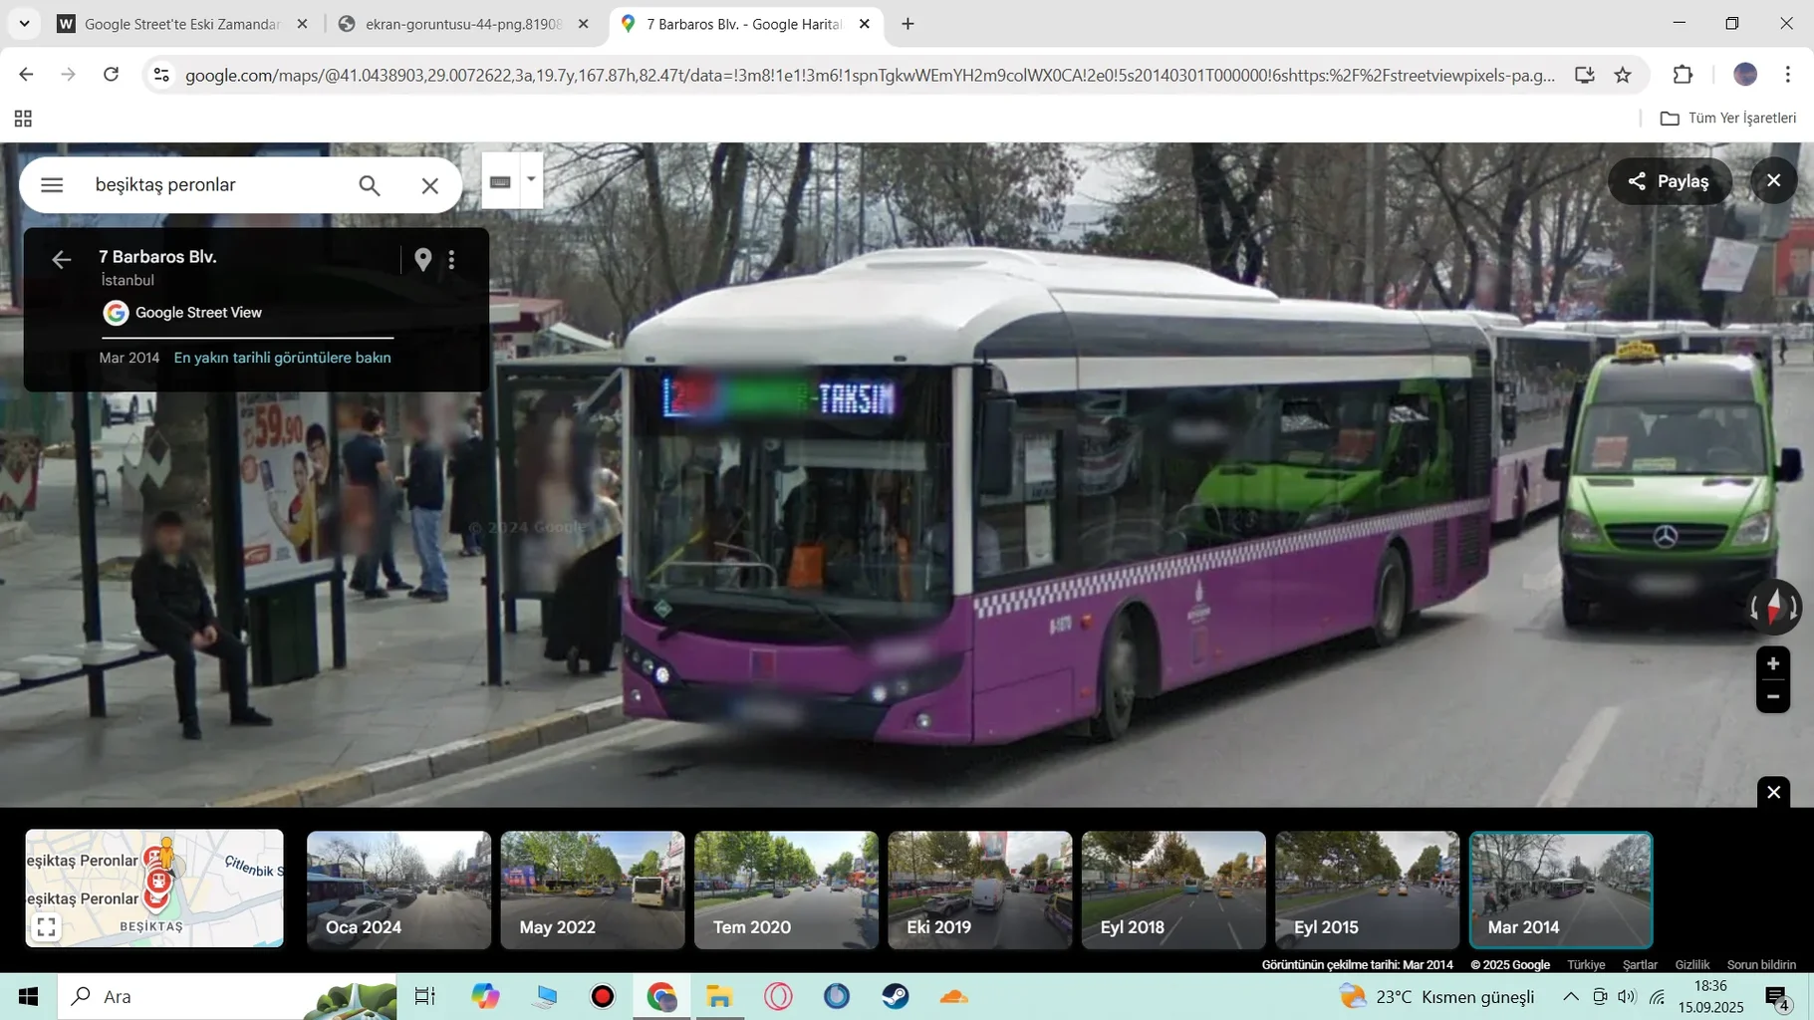The width and height of the screenshot is (1814, 1020).
Task: Switch to the 'Google Street'te Eski Zamandar' tab
Action: 182,24
